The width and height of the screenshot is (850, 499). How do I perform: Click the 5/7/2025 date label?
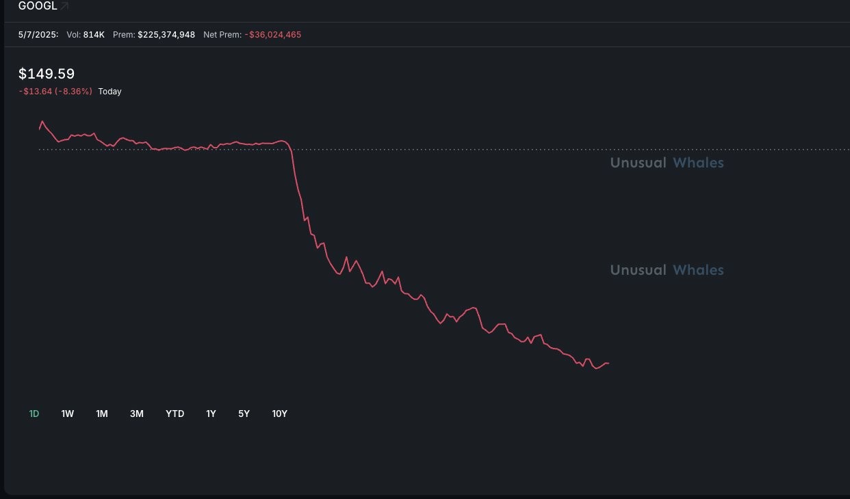point(38,34)
